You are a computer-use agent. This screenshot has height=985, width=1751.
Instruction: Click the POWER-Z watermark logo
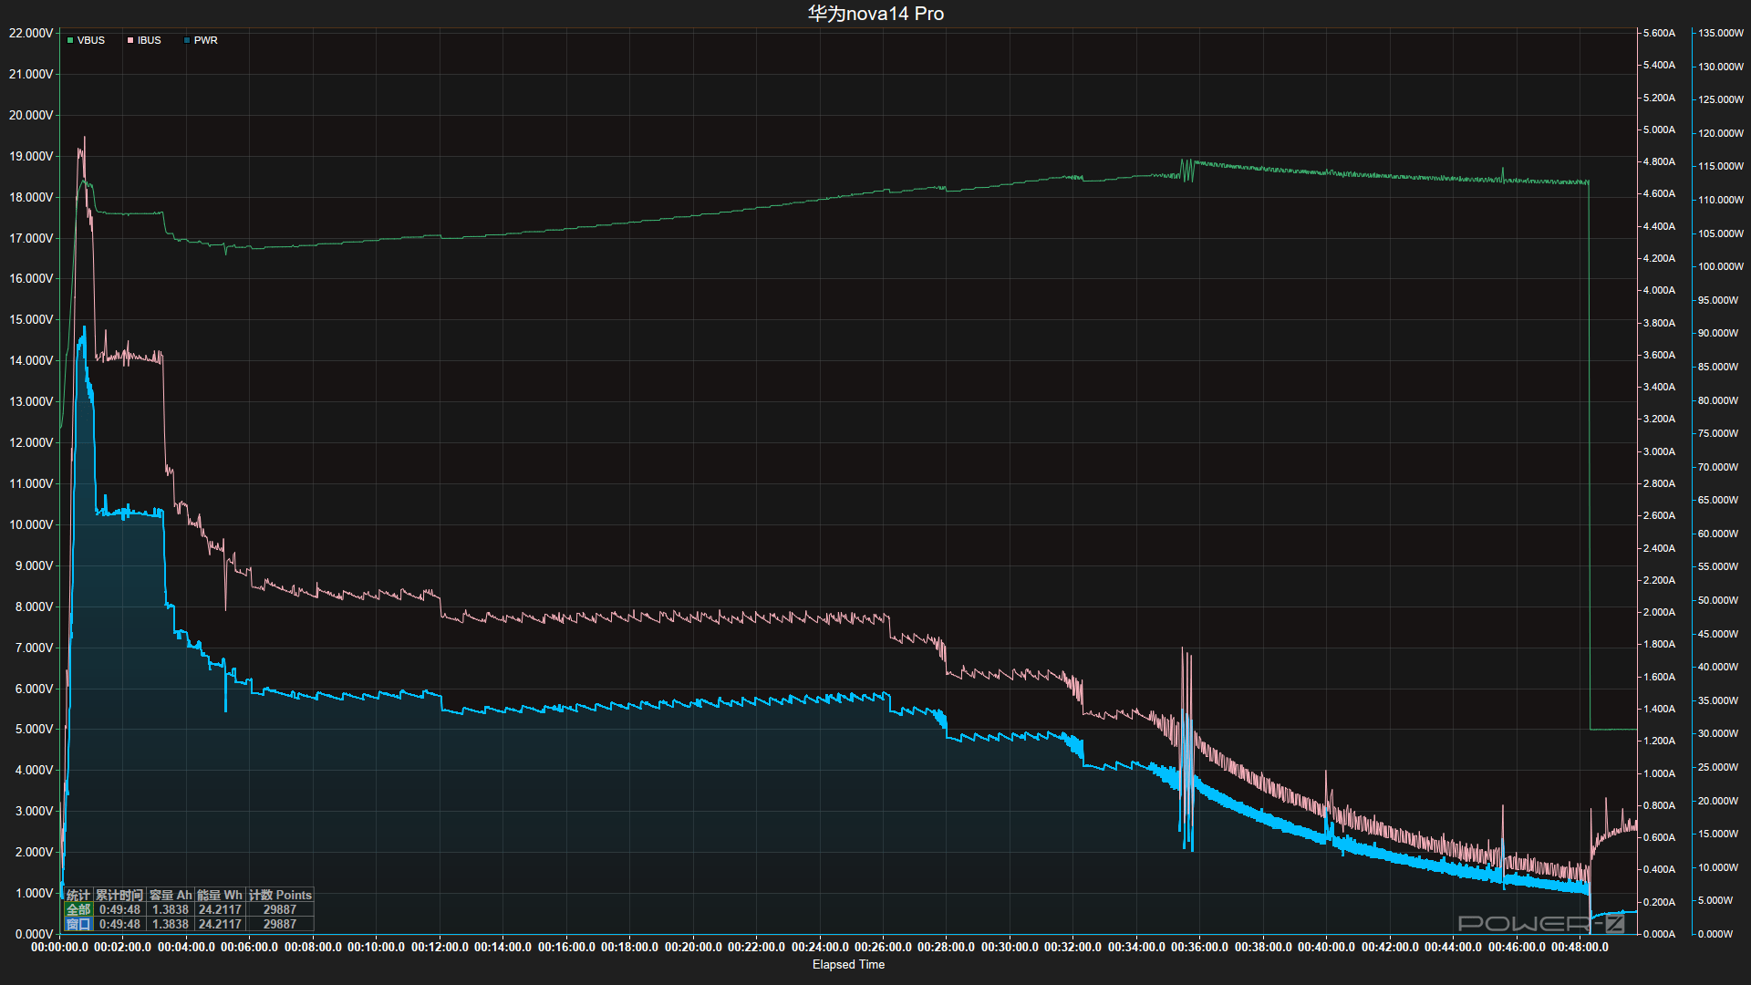click(1540, 923)
